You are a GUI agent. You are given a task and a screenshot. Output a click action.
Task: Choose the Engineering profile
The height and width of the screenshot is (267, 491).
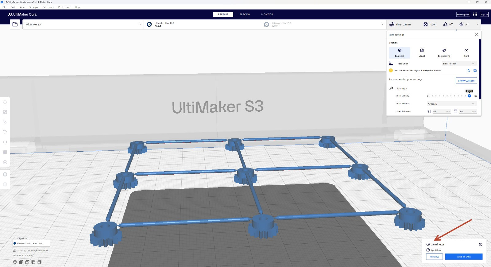(444, 52)
